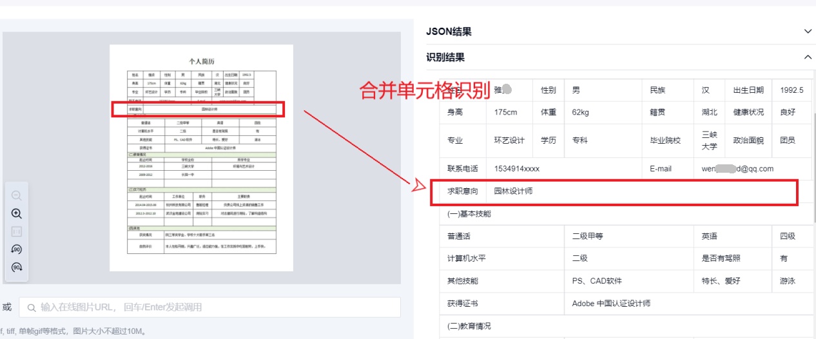Select the 学历 label cell

click(548, 140)
